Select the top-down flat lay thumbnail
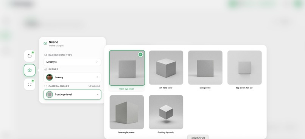Screen dimensions: 305x139 coord(244,68)
